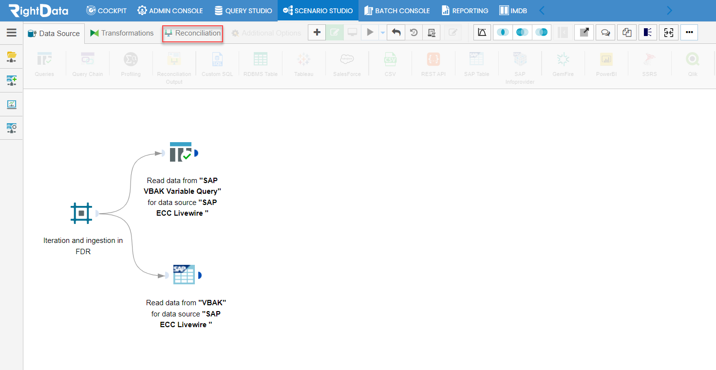Select Scenario Studio in top navigation
The width and height of the screenshot is (716, 370).
[318, 10]
